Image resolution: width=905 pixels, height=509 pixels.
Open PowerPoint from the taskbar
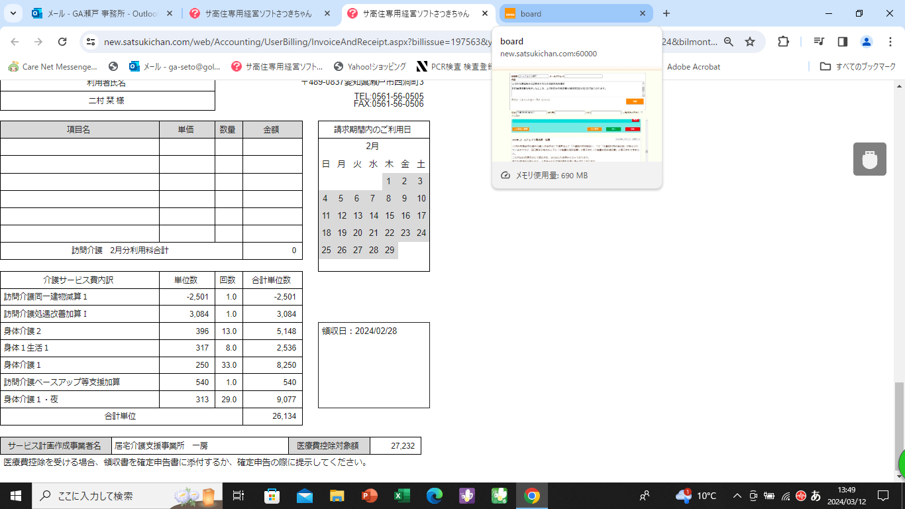(369, 496)
